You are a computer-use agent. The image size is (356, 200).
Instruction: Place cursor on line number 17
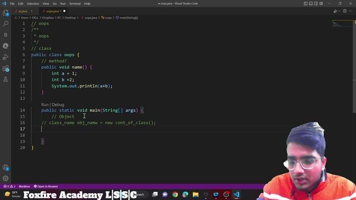(x=22, y=129)
